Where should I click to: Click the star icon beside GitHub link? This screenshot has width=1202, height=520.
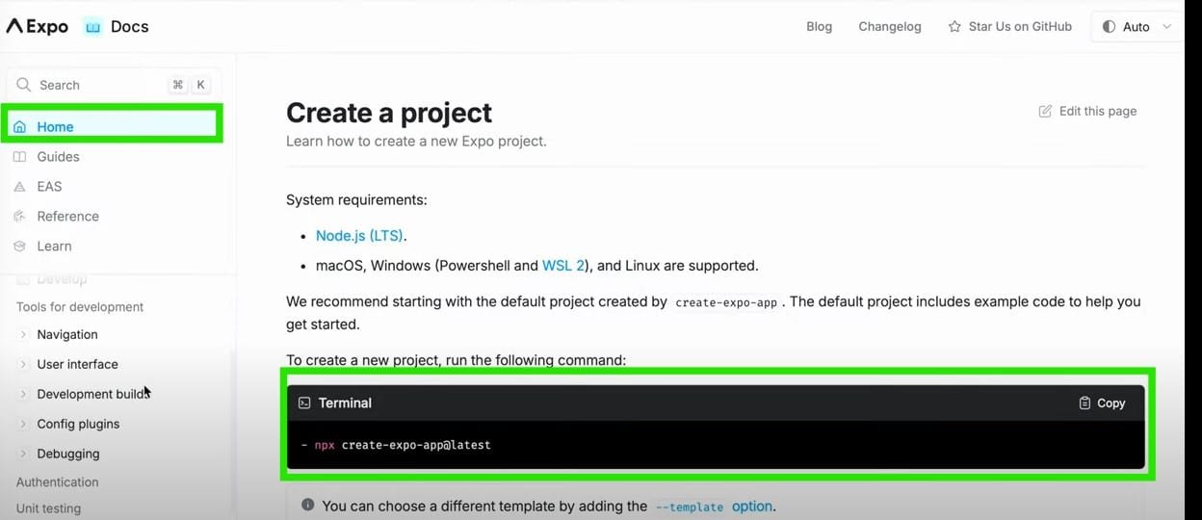click(x=954, y=27)
